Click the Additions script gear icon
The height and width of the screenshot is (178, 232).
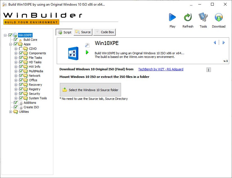point(21,103)
